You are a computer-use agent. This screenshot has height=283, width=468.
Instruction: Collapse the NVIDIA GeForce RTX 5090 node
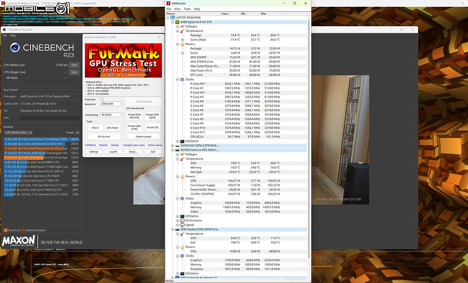click(173, 150)
